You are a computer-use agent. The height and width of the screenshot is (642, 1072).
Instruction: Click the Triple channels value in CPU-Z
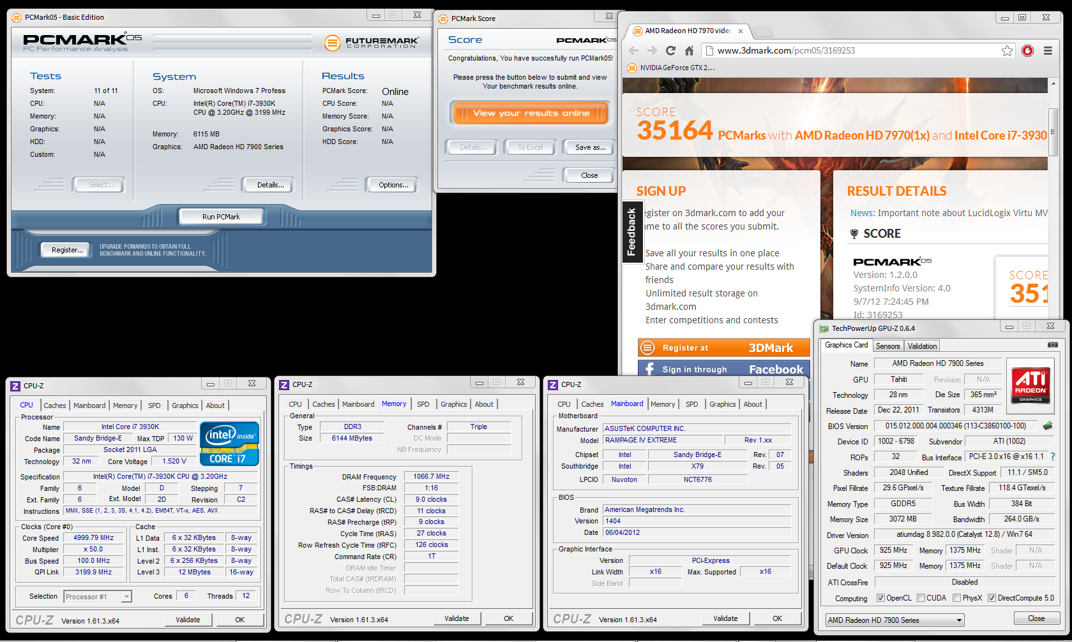click(478, 427)
